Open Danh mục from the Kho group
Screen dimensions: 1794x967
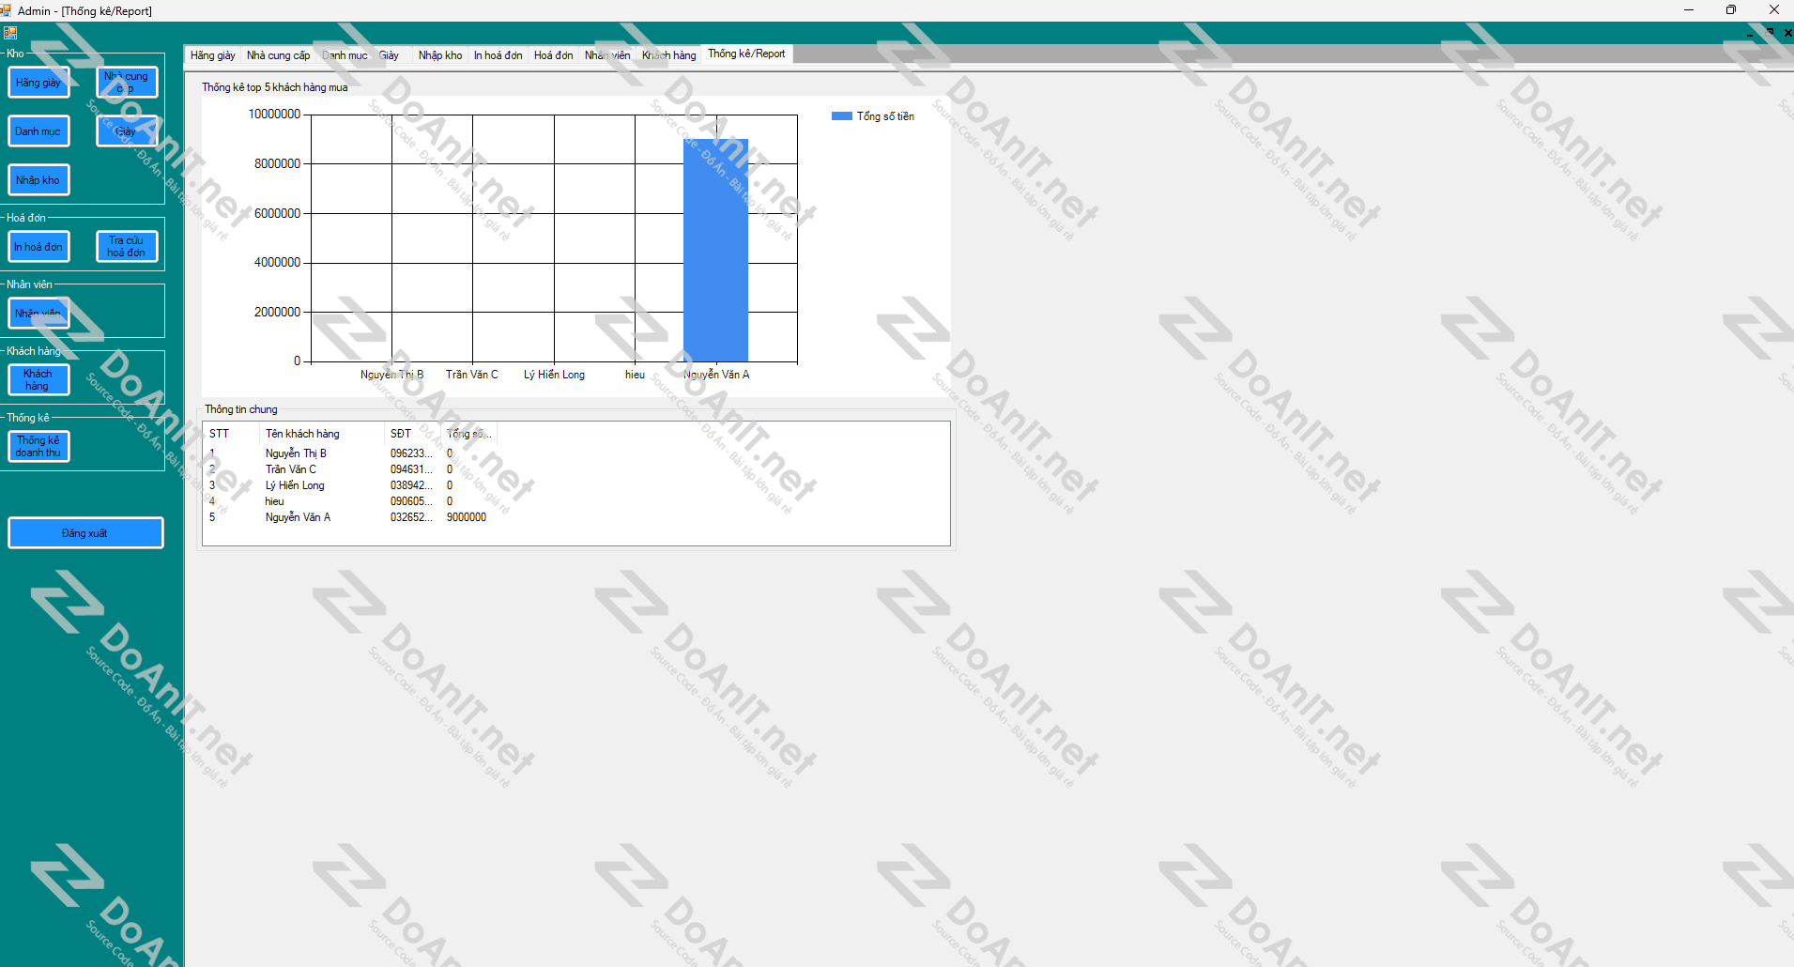coord(38,131)
